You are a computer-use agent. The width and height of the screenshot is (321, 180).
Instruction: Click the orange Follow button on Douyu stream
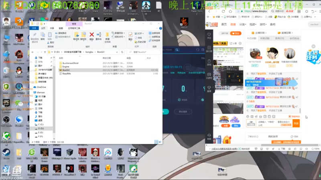(x=236, y=33)
